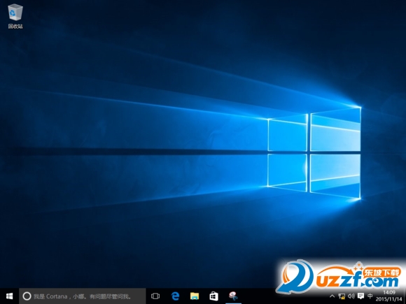Open File Explorer from the taskbar
Image resolution: width=406 pixels, height=304 pixels.
pos(195,296)
